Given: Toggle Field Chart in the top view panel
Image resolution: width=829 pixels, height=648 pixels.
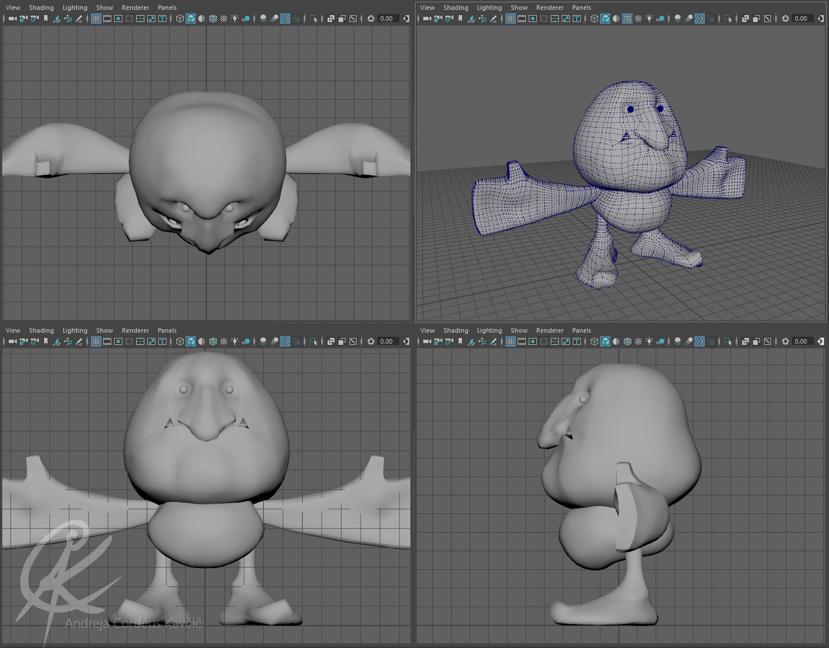Looking at the screenshot, I should (140, 19).
